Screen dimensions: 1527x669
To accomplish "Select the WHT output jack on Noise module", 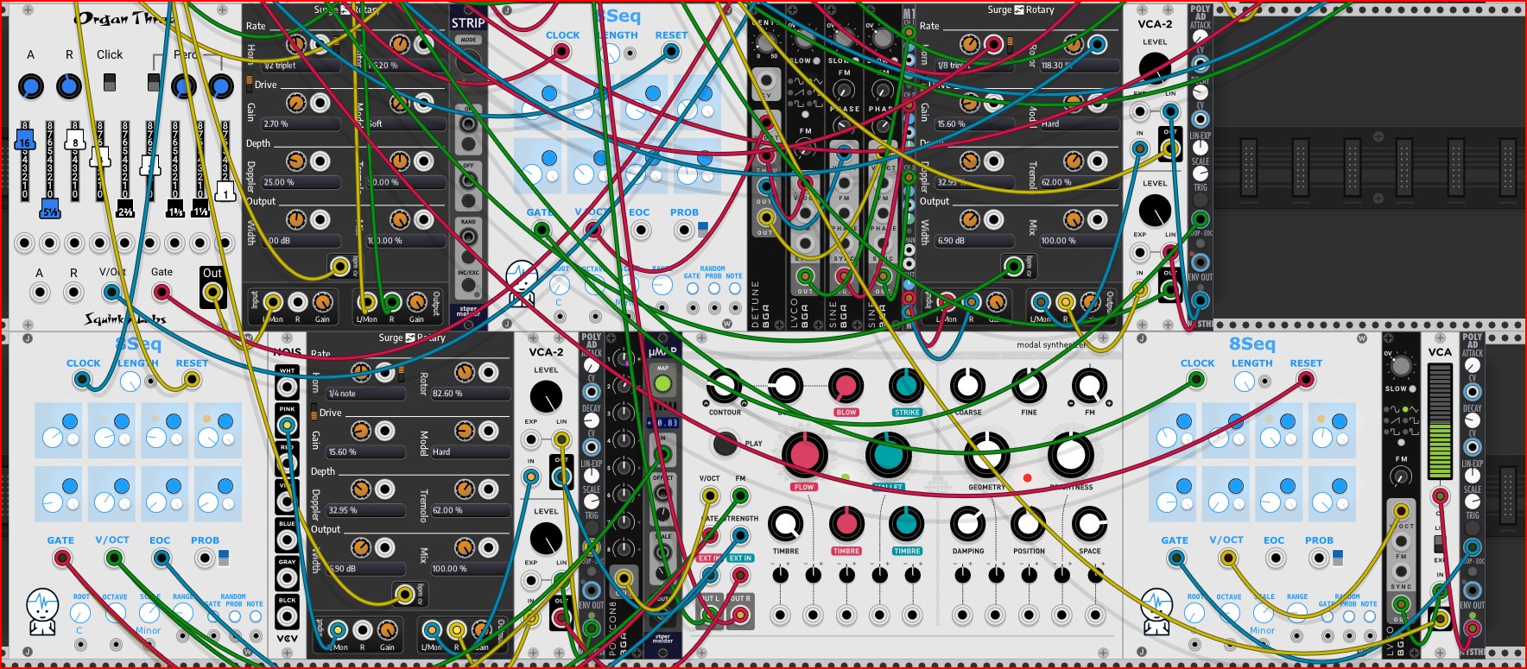I will (287, 386).
